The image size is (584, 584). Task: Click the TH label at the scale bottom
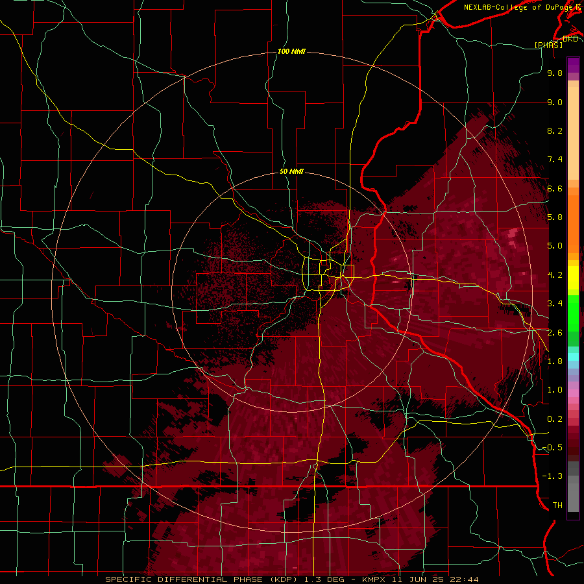tap(557, 505)
